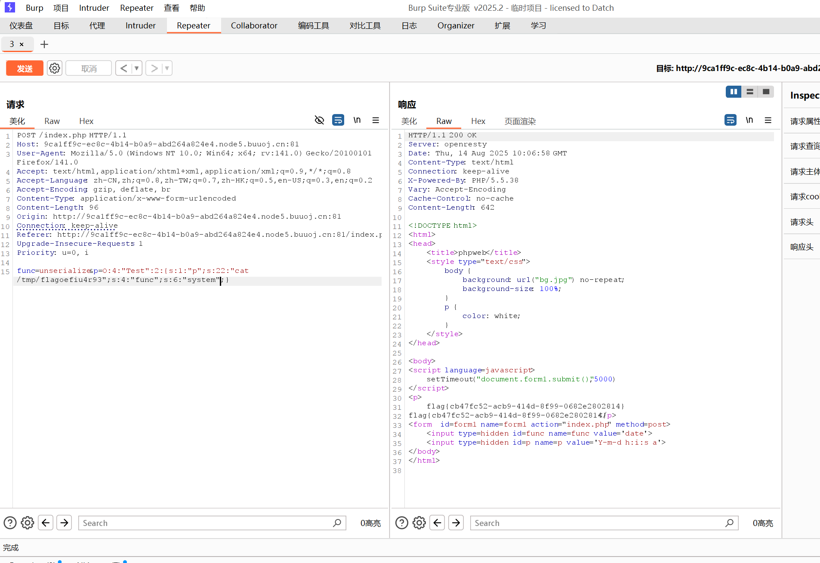Toggle show newlines \n in response panel
The width and height of the screenshot is (820, 563).
[749, 120]
